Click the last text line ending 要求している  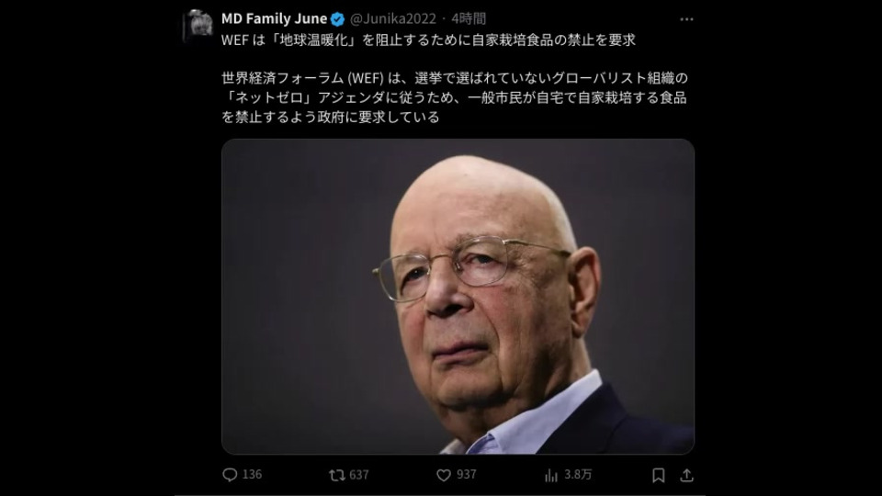pyautogui.click(x=330, y=117)
